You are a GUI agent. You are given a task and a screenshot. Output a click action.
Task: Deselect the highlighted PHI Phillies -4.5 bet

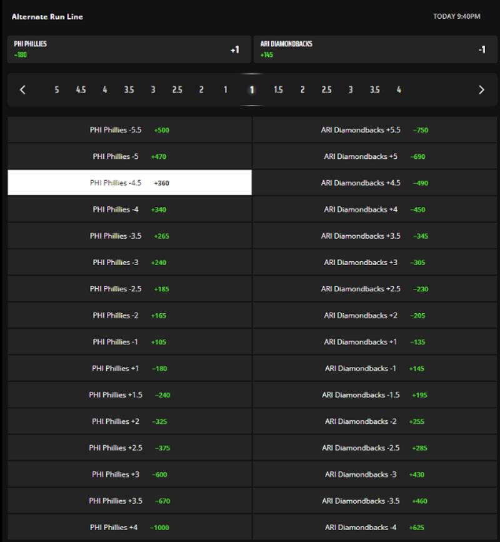point(129,183)
